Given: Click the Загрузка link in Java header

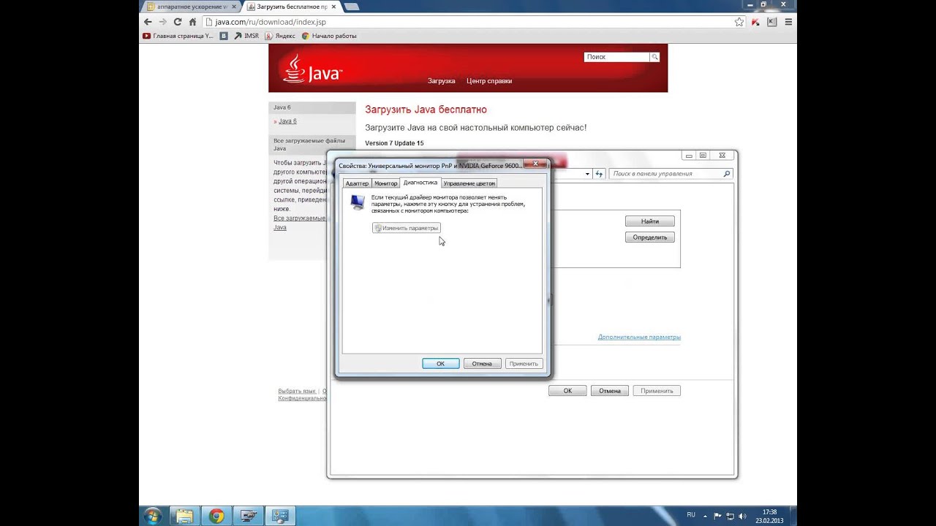Looking at the screenshot, I should pyautogui.click(x=442, y=81).
